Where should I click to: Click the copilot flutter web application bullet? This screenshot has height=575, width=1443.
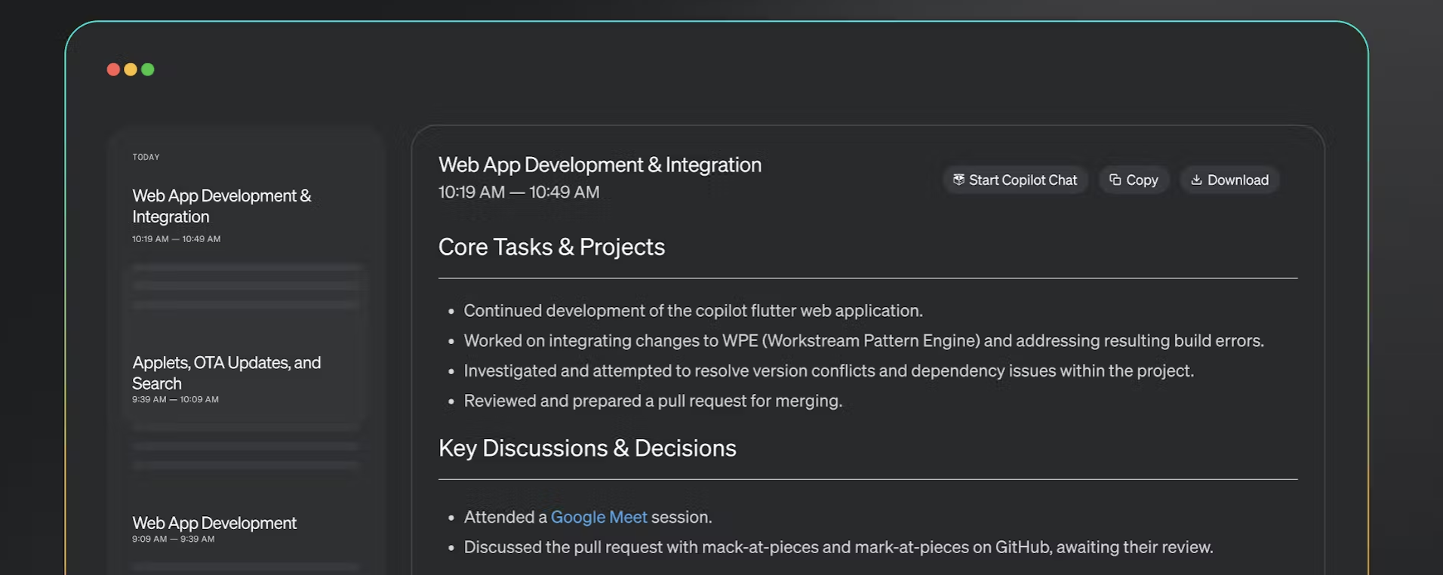point(693,311)
